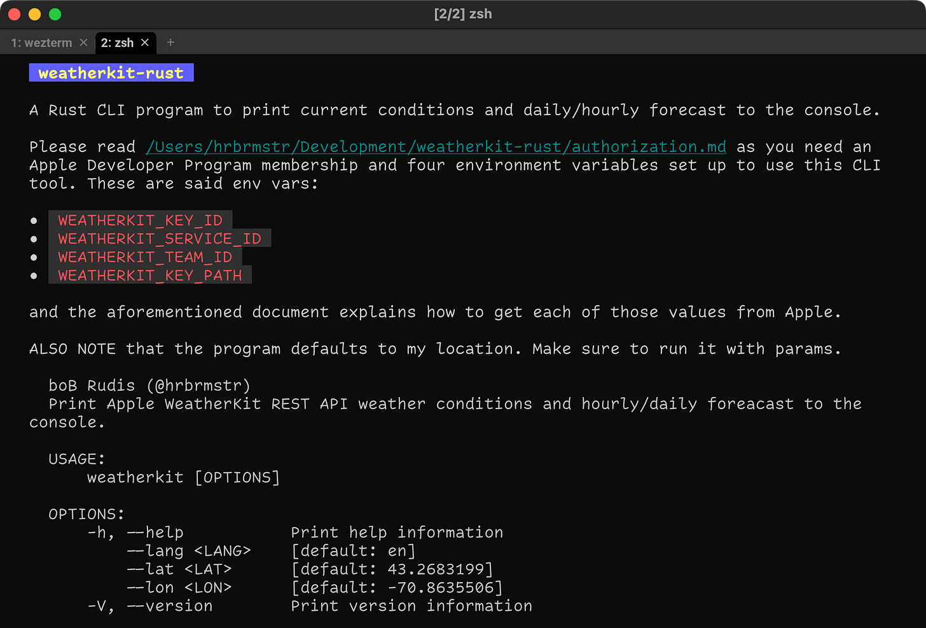Click WEATHERKIT_KEY_ID variable text
Screen dimensions: 926x628
[141, 220]
